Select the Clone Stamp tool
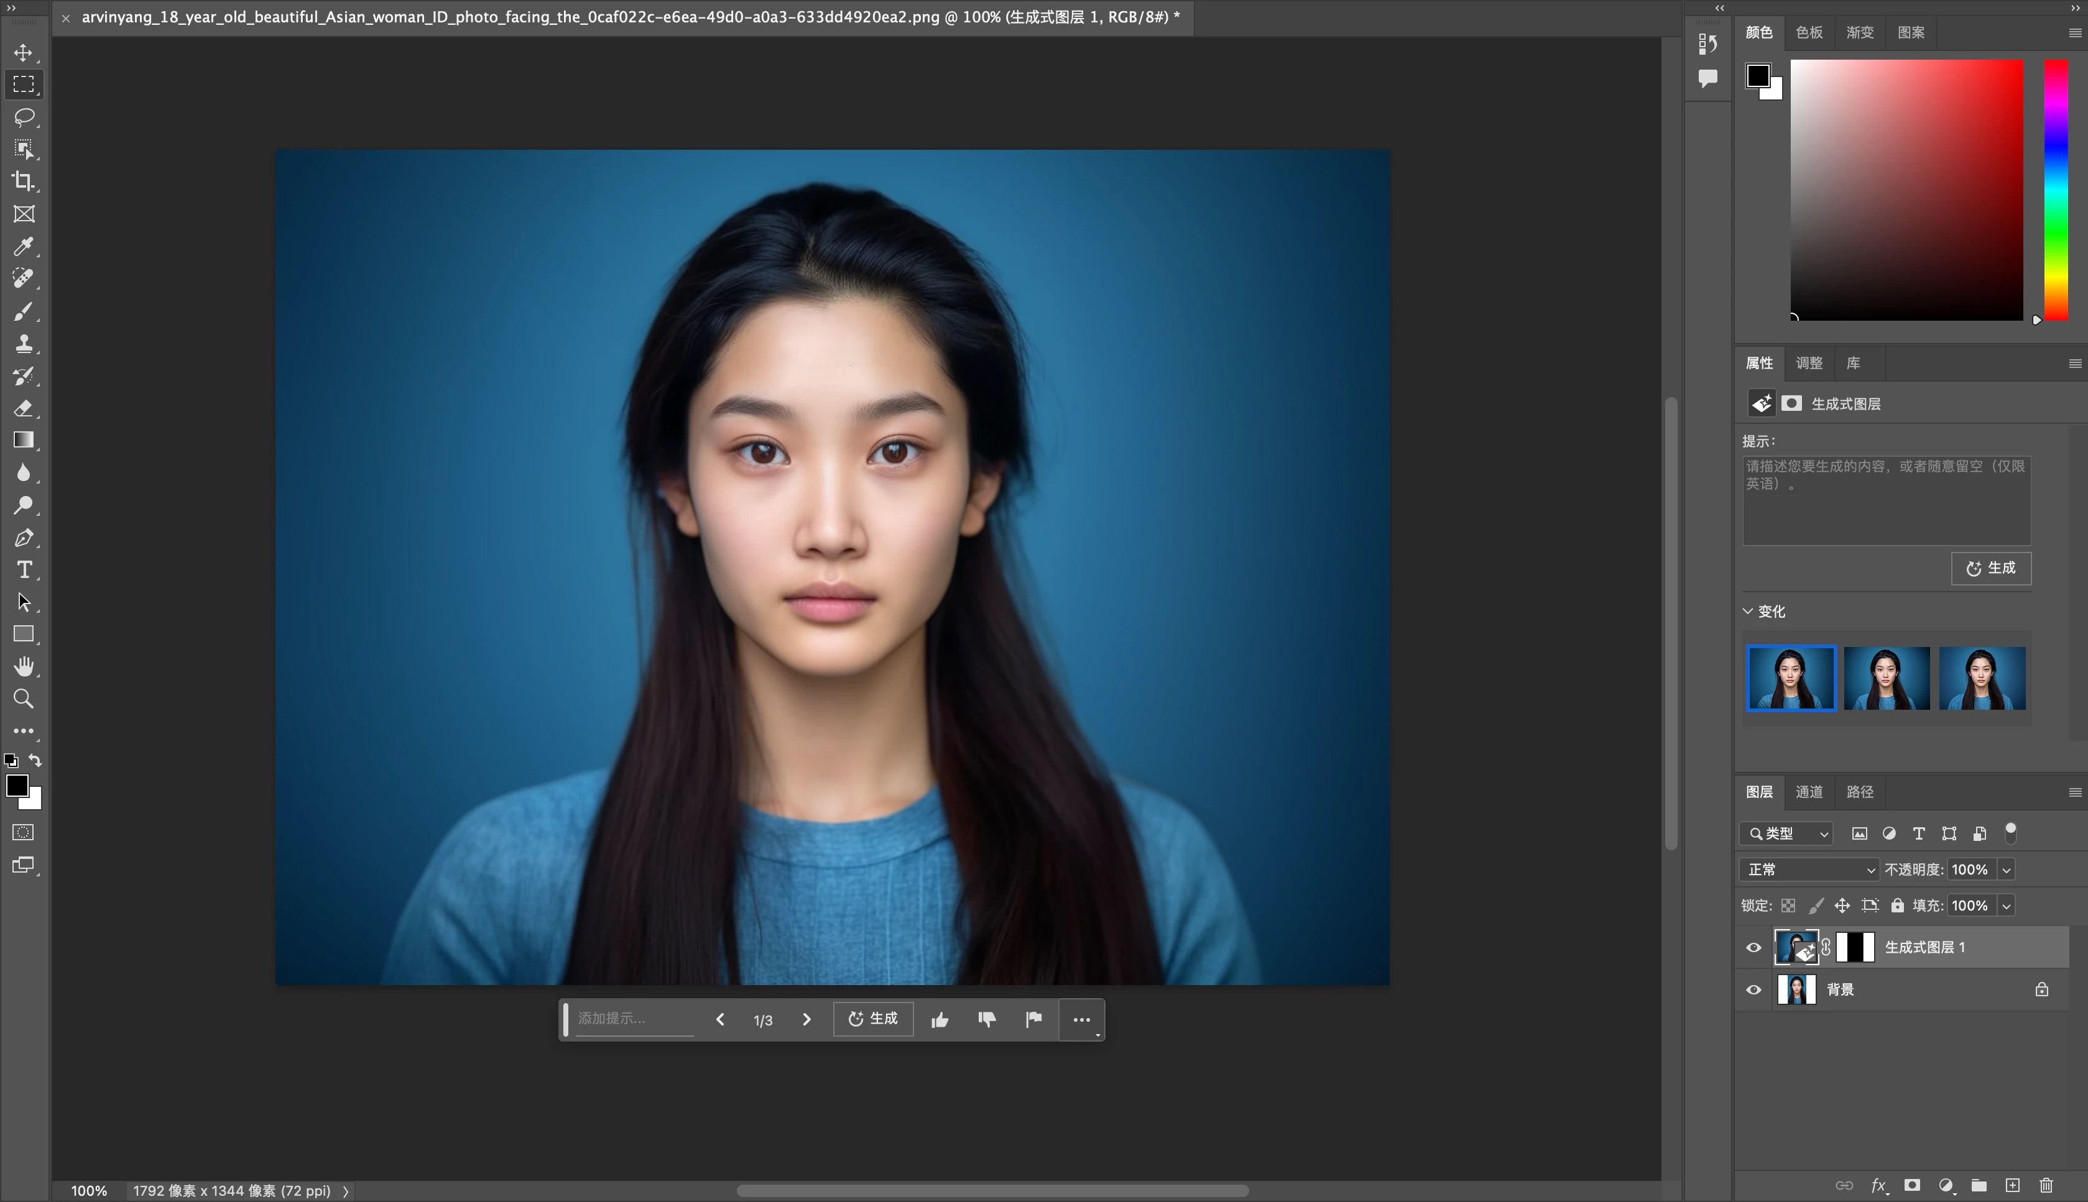Viewport: 2088px width, 1202px height. pos(24,344)
